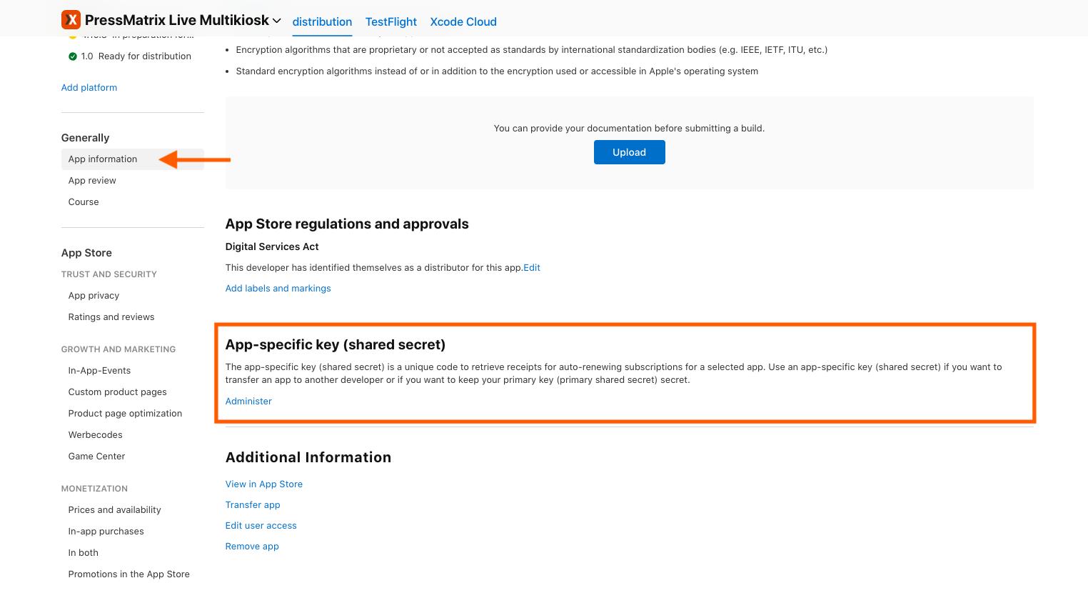Open the Xcode Cloud tab
Viewport: 1088px width, 603px height.
point(463,21)
